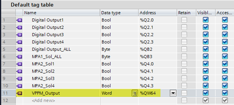The width and height of the screenshot is (234, 105).
Task: Select row number 6 header
Action: [x=8, y=57]
